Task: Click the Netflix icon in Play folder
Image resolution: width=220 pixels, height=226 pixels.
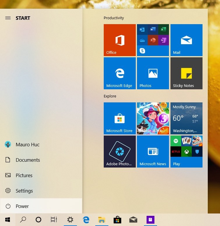Action: click(176, 152)
